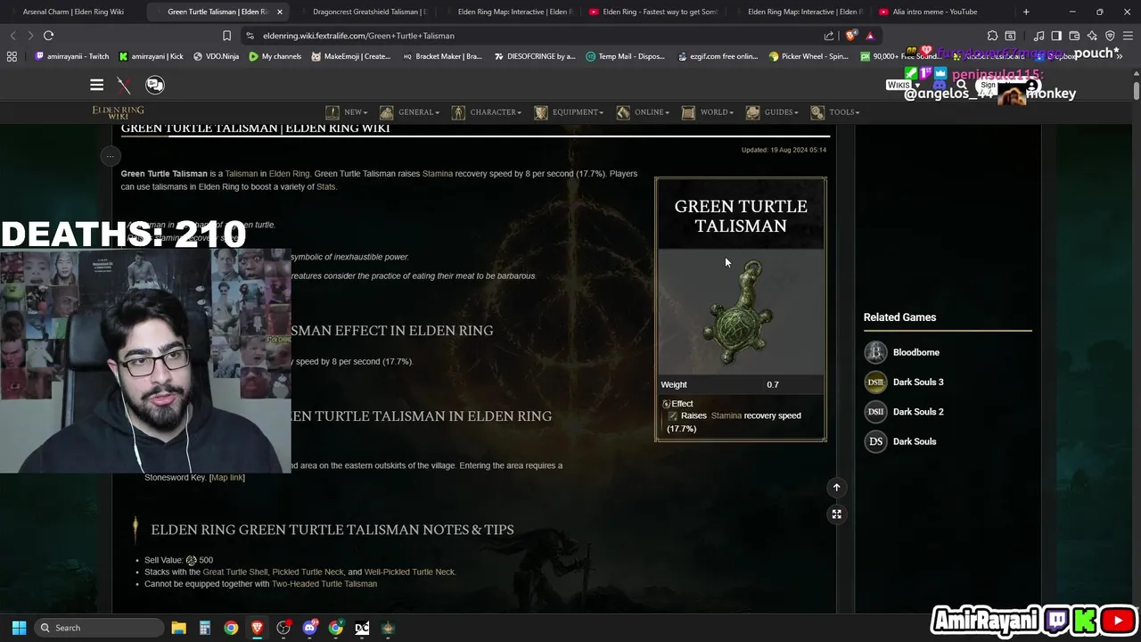
Task: Click the crossed swords icon in wiki header
Action: (x=124, y=85)
